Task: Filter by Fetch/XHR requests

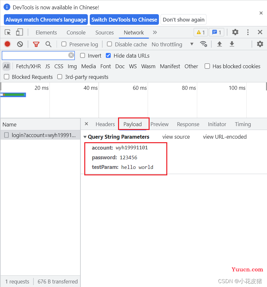Action: pos(28,66)
